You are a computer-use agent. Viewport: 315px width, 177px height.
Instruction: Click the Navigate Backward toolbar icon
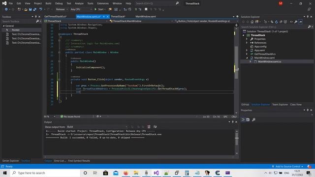[x=6, y=9]
